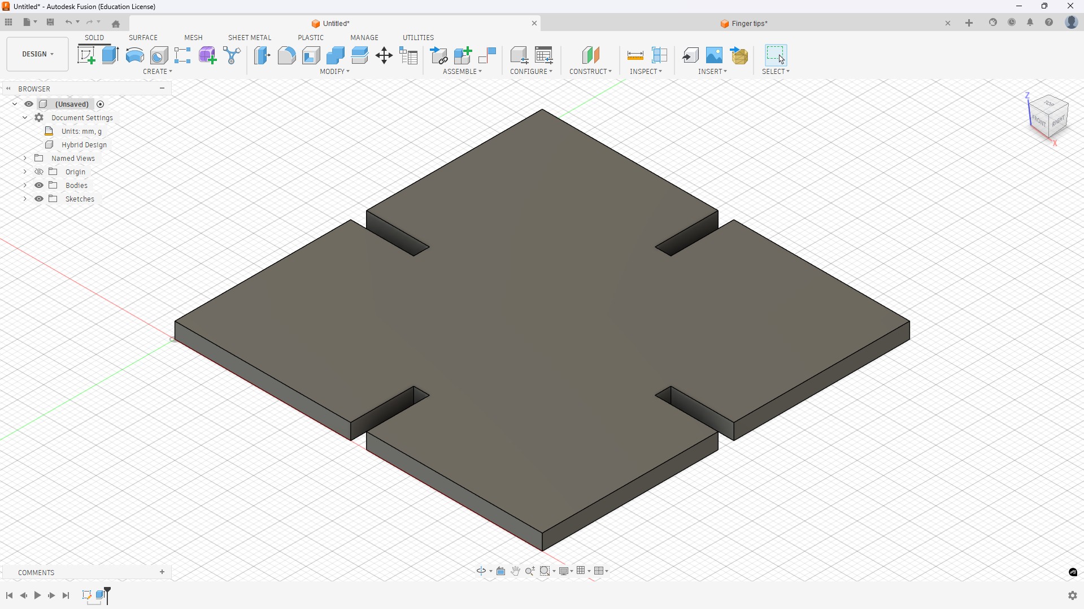The image size is (1084, 609).
Task: Open Insert McMaster-Carr component icon
Action: (x=739, y=55)
